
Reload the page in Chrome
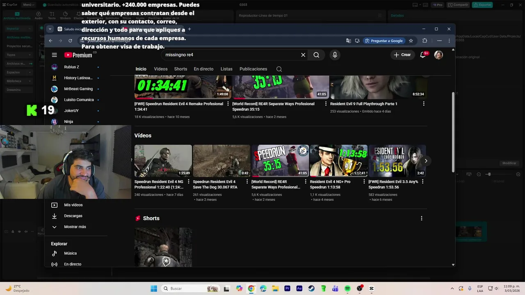point(70,41)
